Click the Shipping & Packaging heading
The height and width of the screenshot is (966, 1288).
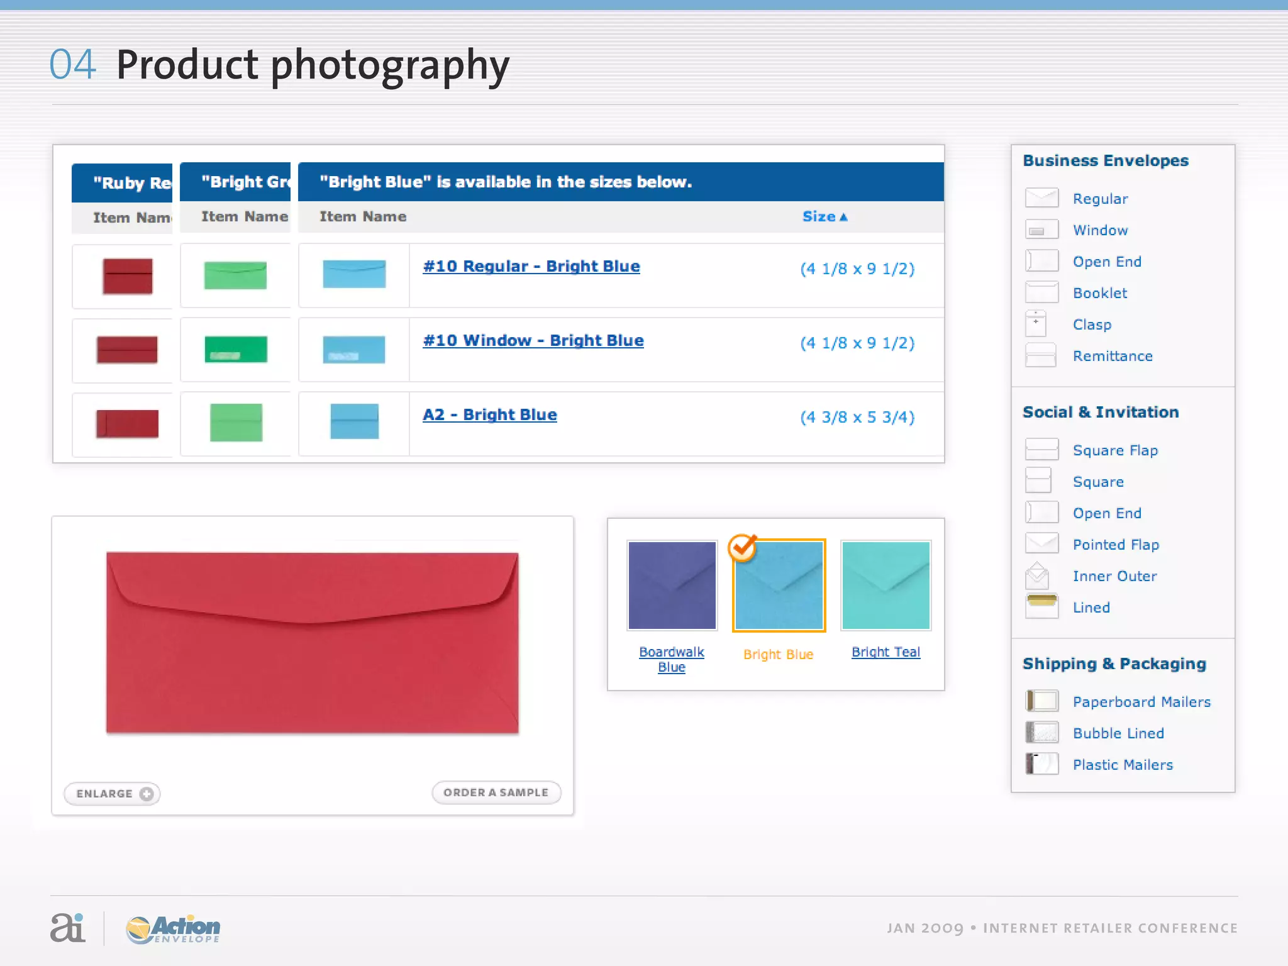pos(1114,664)
